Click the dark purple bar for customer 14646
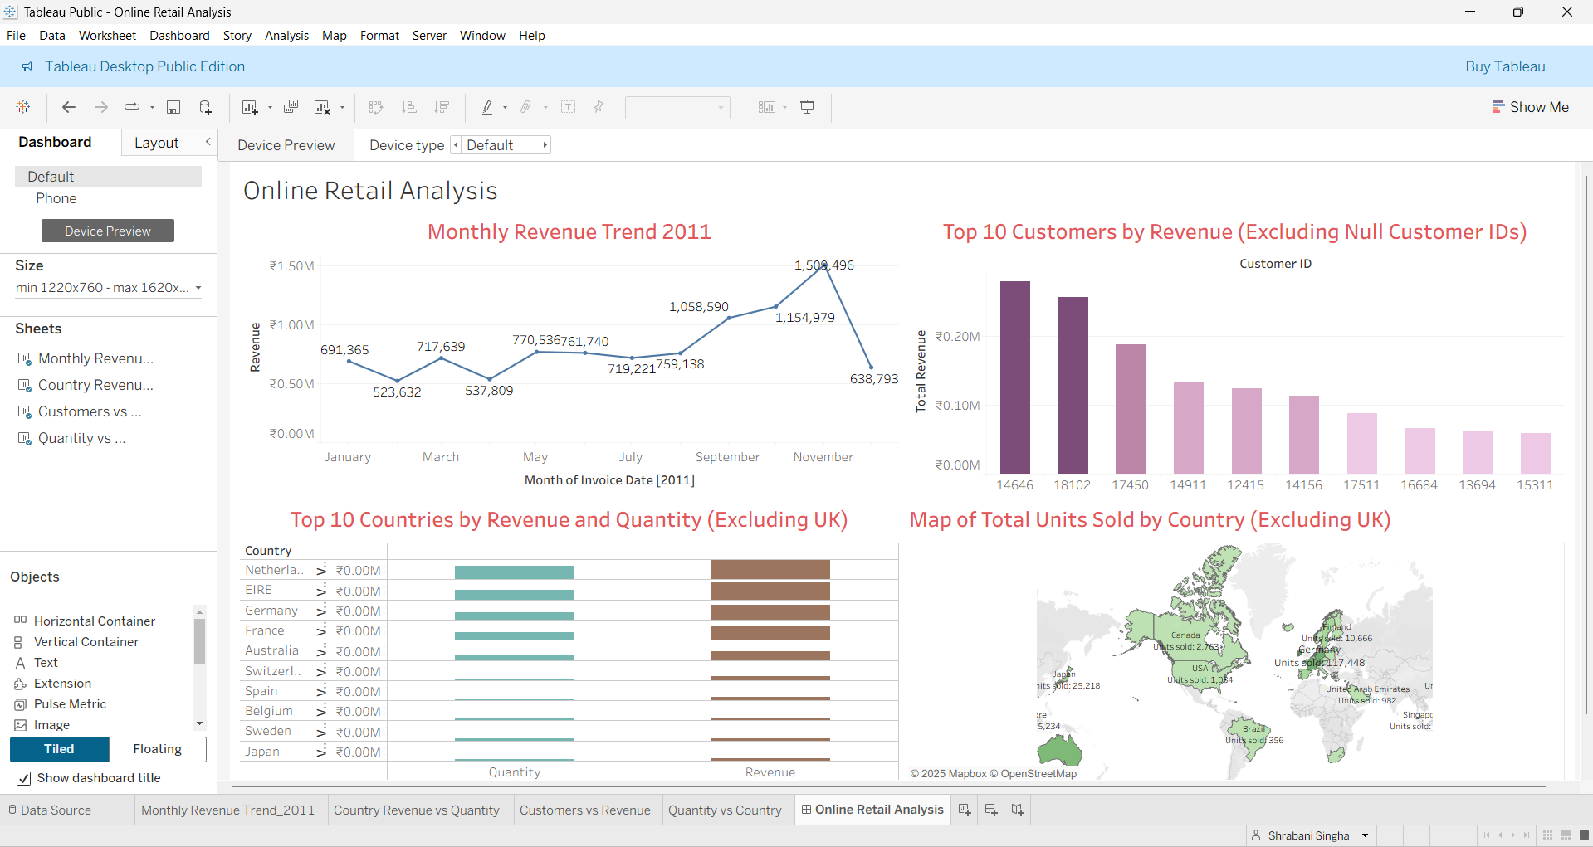Image resolution: width=1593 pixels, height=847 pixels. tap(1014, 377)
